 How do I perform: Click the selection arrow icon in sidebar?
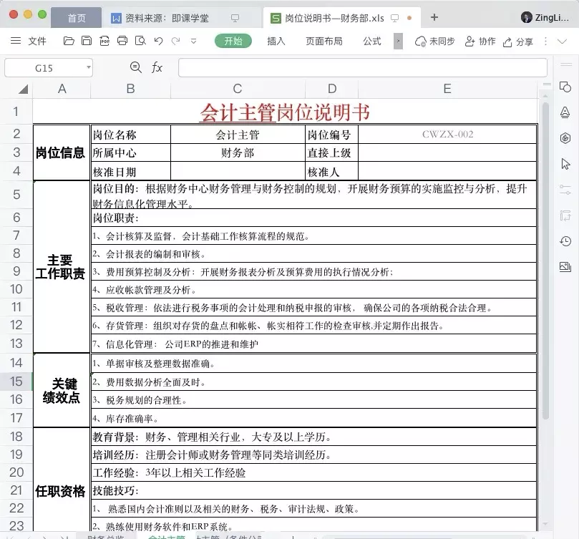click(565, 164)
